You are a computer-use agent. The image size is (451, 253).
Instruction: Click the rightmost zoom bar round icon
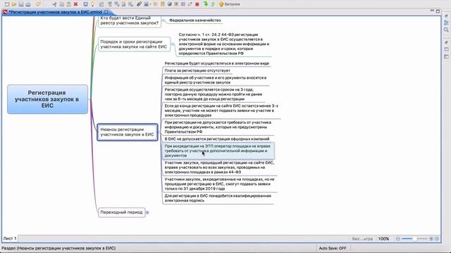pos(437,239)
